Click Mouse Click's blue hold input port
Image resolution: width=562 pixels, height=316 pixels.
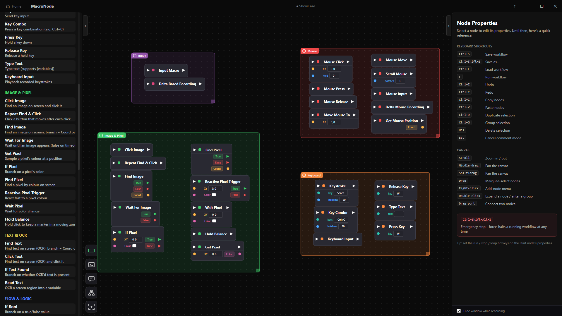(x=313, y=75)
